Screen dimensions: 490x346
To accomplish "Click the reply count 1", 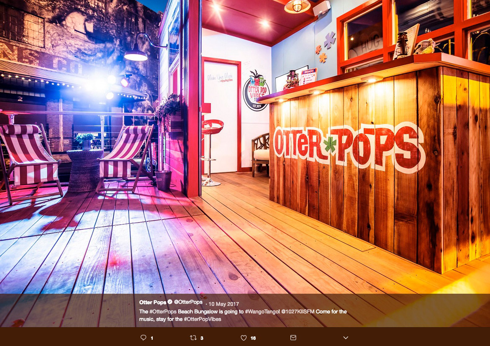I will (x=152, y=338).
